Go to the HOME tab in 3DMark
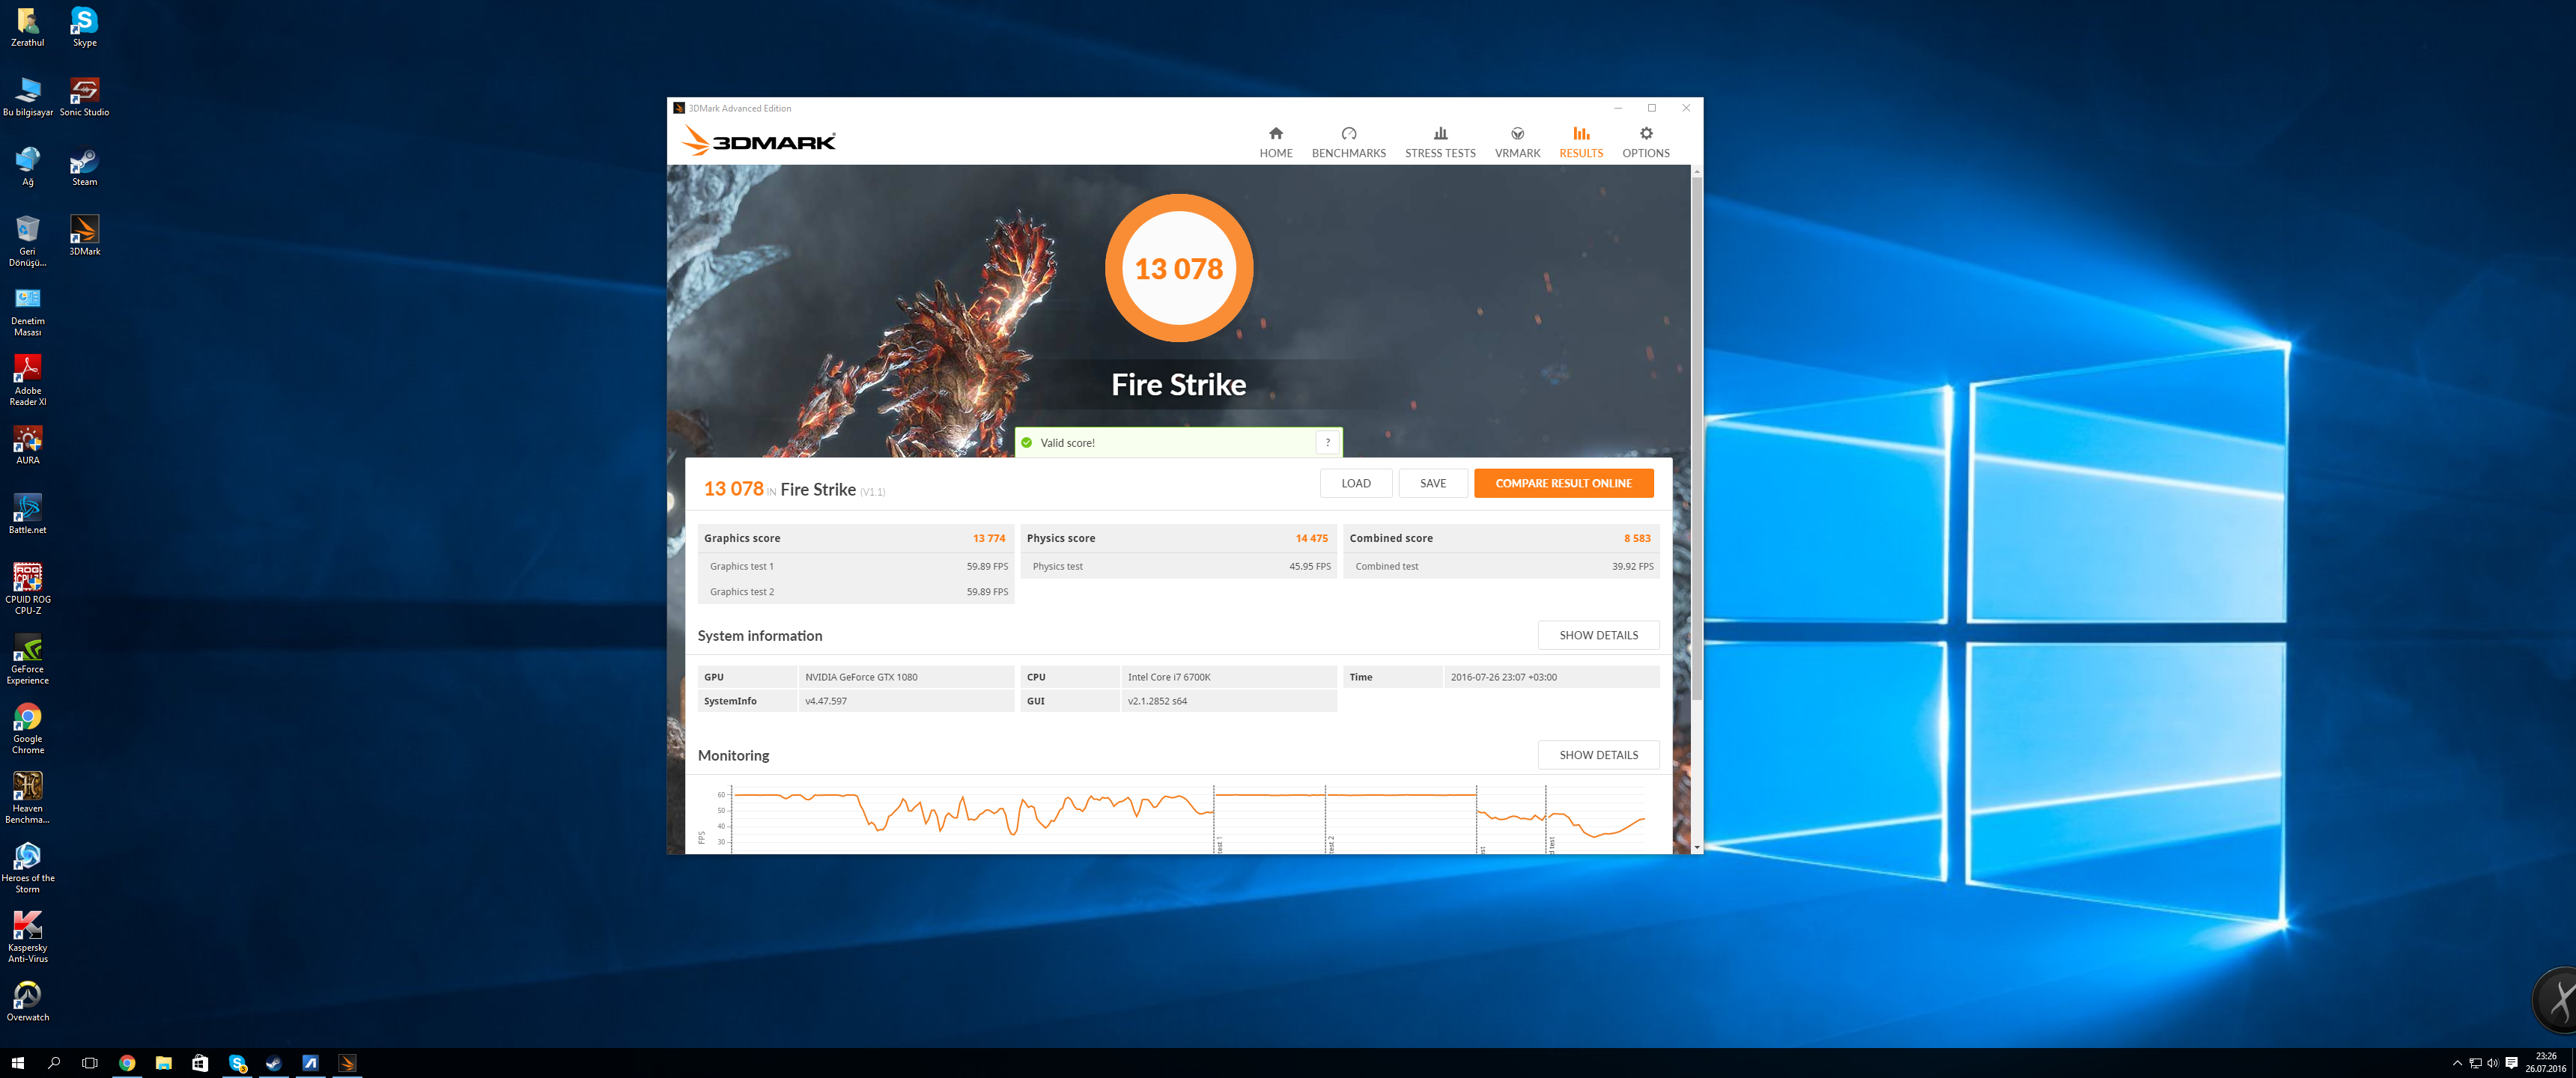The image size is (2576, 1078). pyautogui.click(x=1275, y=142)
